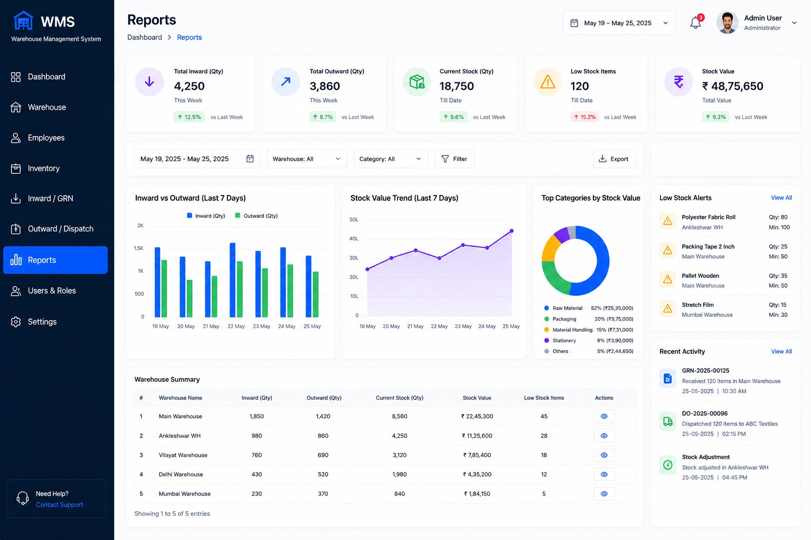Click the Low Stock Items warning icon

[548, 82]
